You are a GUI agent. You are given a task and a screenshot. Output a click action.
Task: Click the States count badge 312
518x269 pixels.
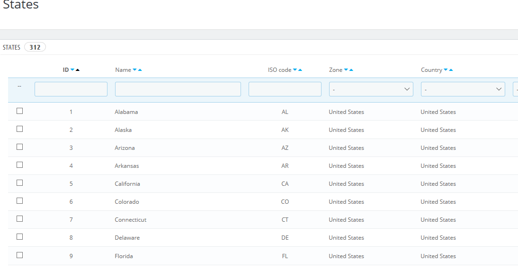(x=35, y=47)
